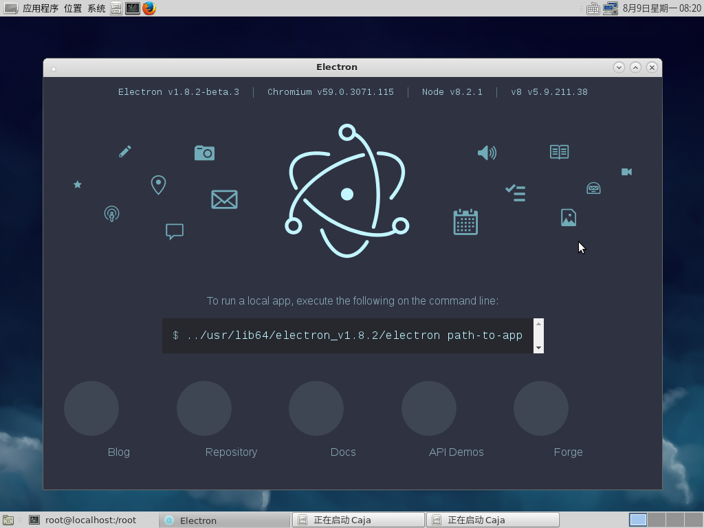Open the 系统 system menu
This screenshot has width=704, height=528.
coord(96,8)
